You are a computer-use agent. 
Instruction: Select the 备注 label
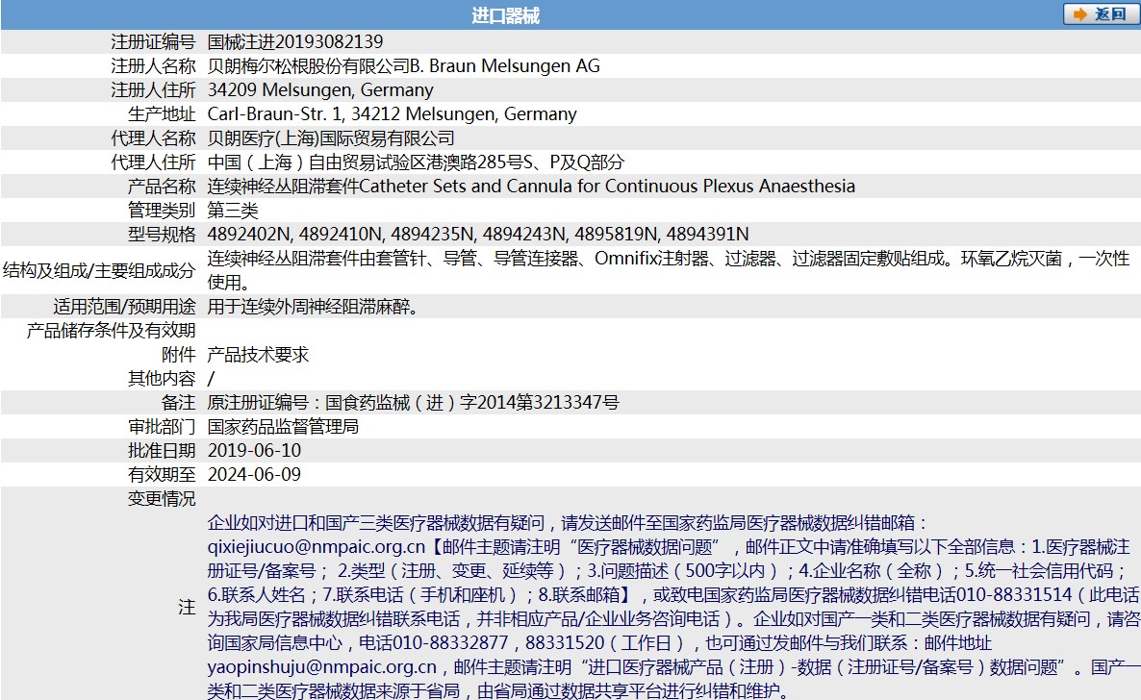pos(178,402)
